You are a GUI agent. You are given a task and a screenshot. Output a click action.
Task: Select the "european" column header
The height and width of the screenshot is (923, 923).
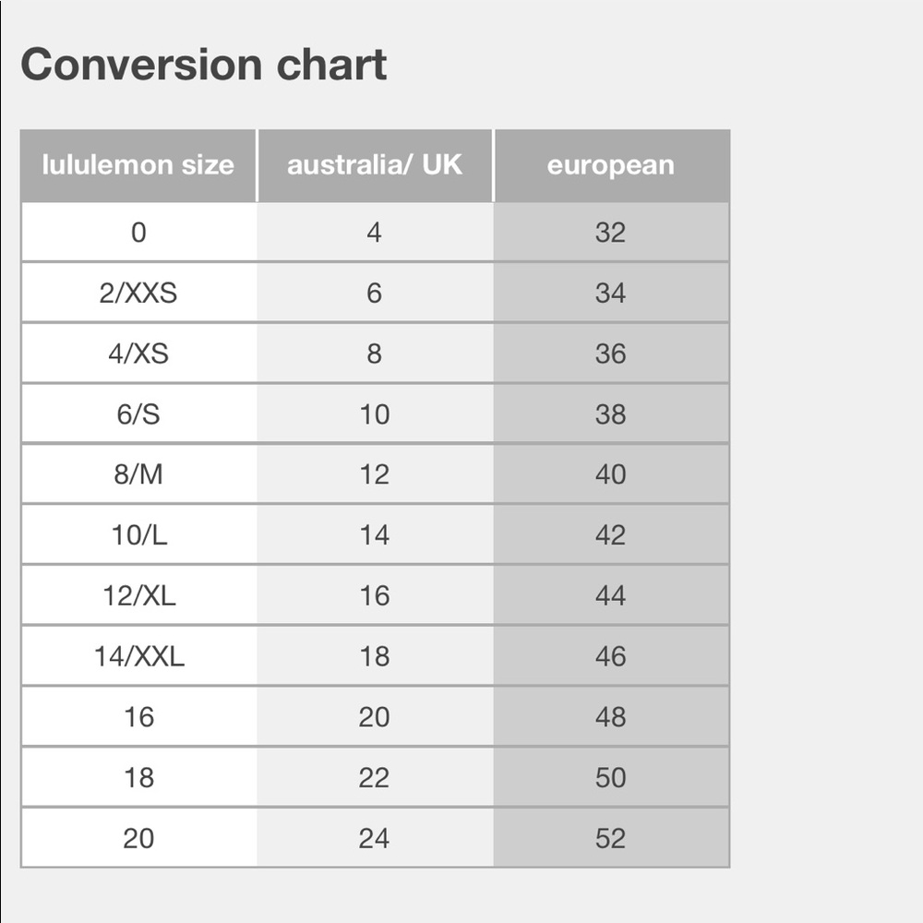610,166
